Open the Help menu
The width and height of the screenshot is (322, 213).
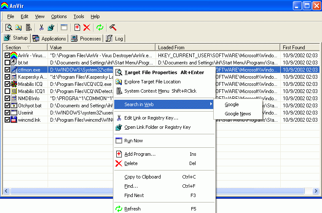tap(95, 16)
